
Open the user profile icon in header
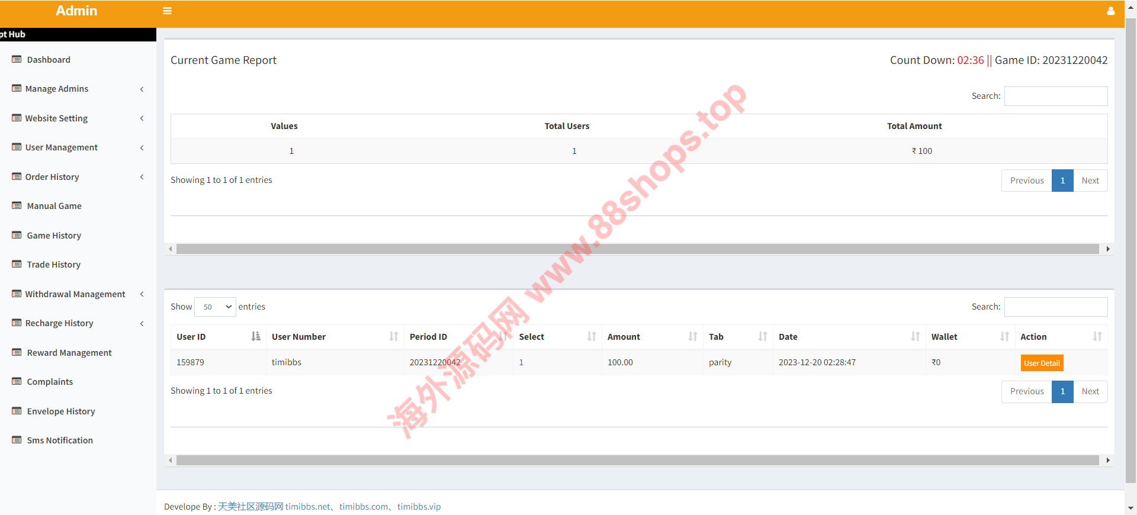pyautogui.click(x=1110, y=11)
